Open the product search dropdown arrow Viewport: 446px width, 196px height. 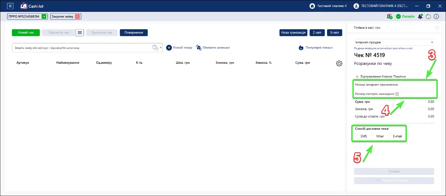(161, 48)
